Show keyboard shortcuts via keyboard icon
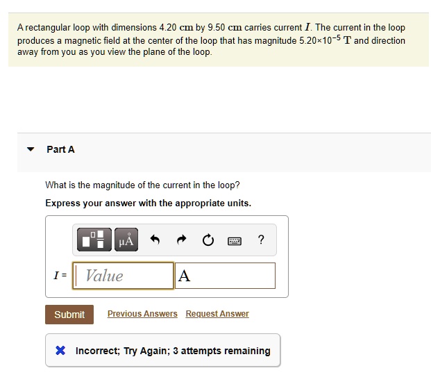The image size is (431, 375). pos(235,240)
